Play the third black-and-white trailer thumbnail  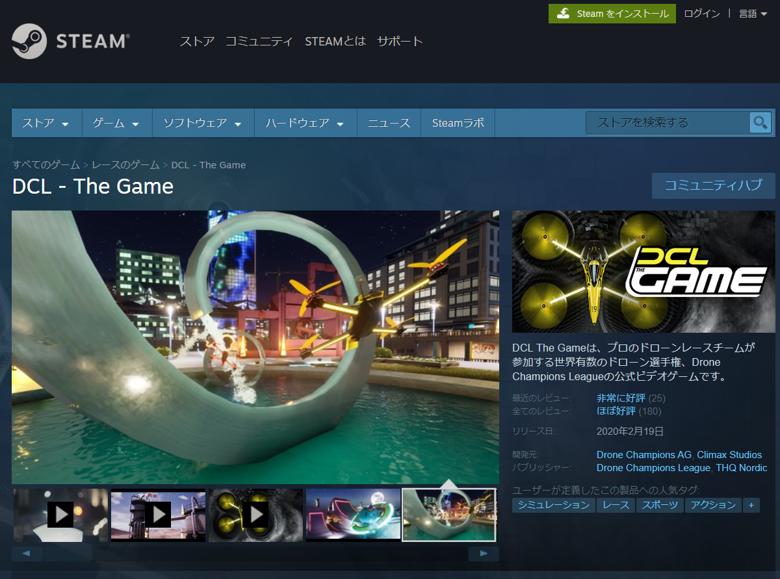pyautogui.click(x=255, y=514)
